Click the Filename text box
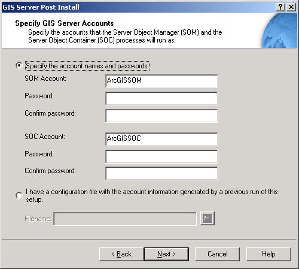The width and height of the screenshot is (299, 269). tap(125, 219)
